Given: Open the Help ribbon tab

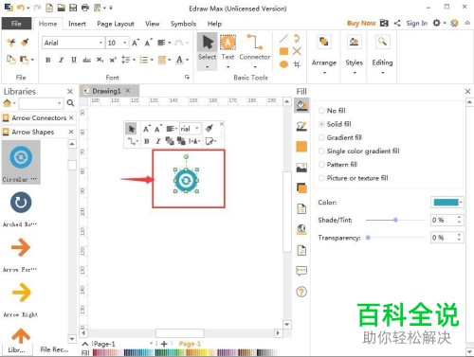Looking at the screenshot, I should coord(214,24).
